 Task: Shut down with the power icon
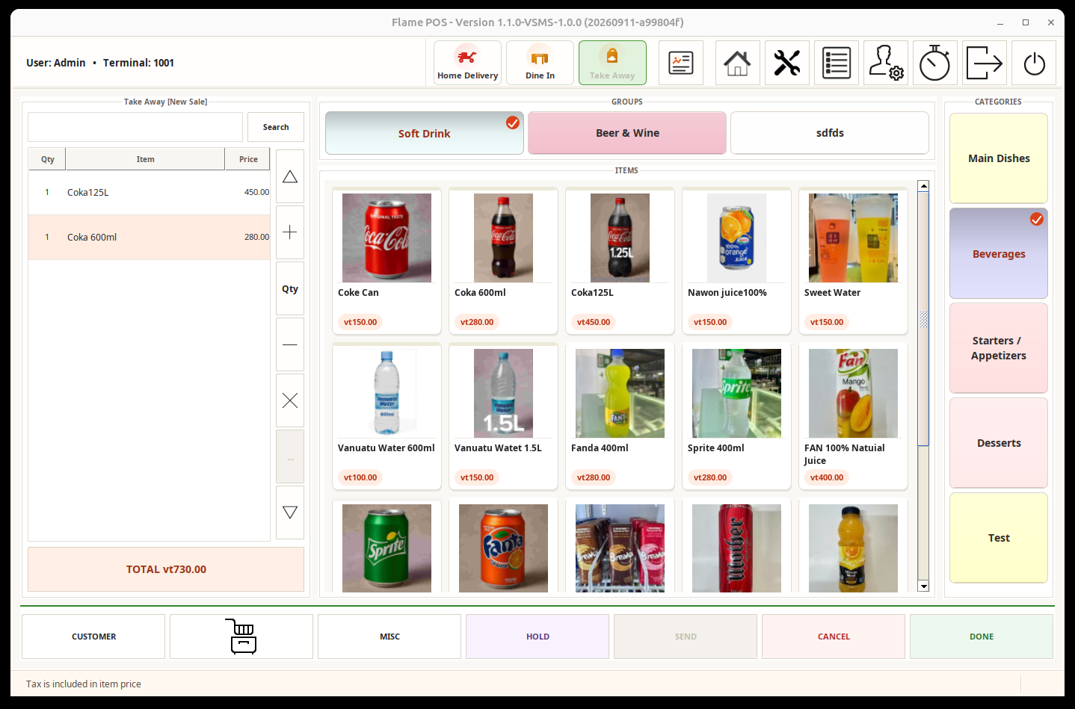point(1034,63)
